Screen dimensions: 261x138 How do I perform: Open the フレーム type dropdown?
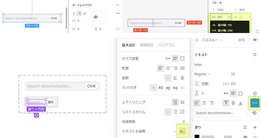218,2
